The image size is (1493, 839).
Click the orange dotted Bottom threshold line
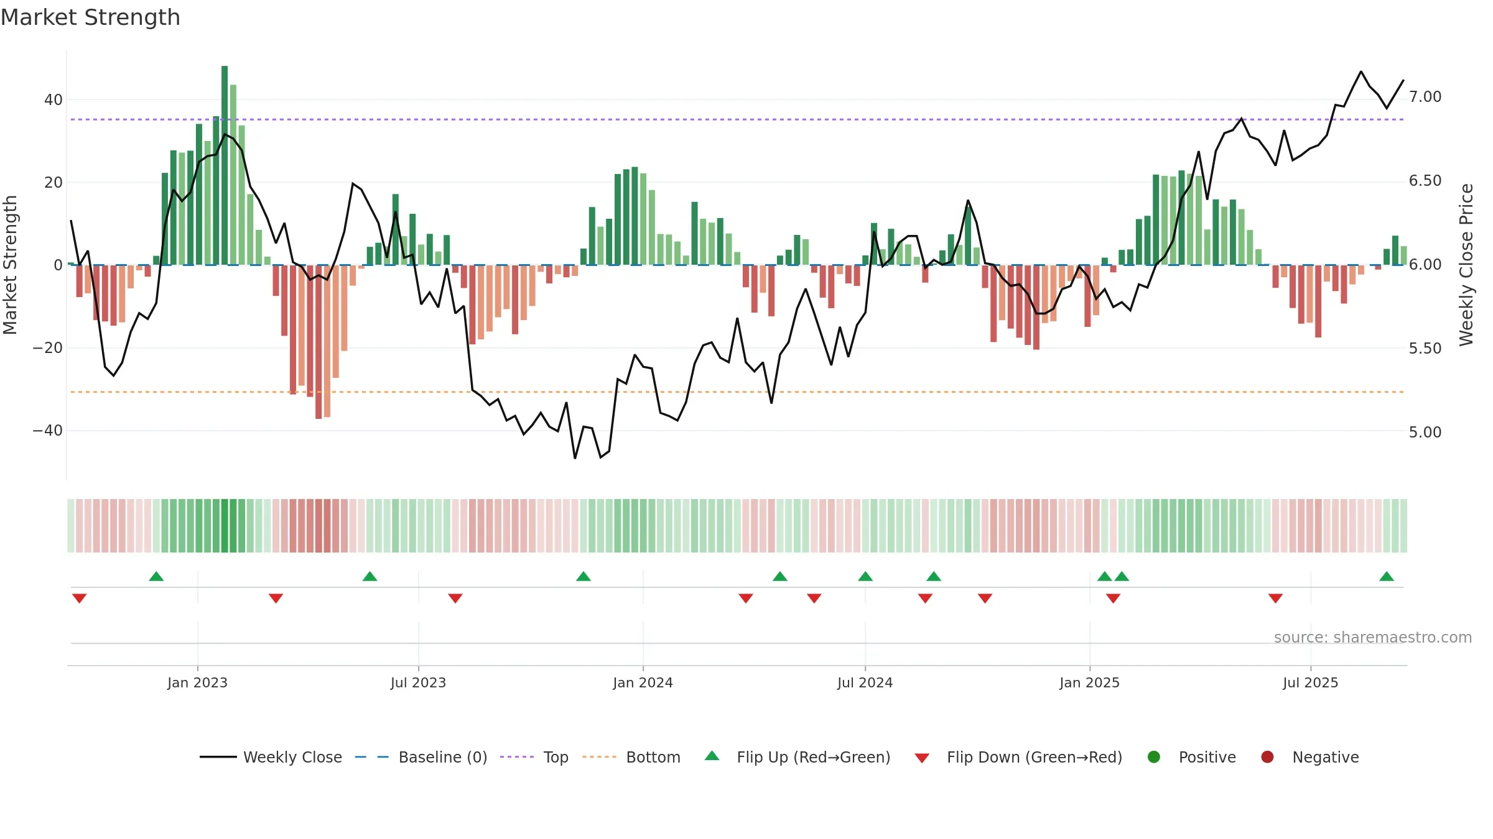(737, 392)
